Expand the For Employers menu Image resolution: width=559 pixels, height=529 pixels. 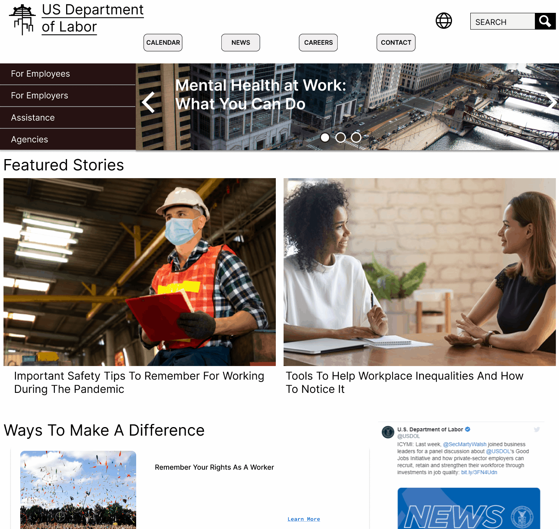pos(68,96)
